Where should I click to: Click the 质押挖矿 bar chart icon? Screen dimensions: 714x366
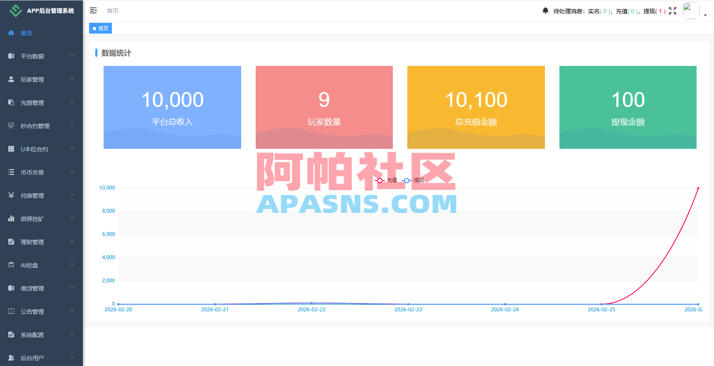click(11, 218)
